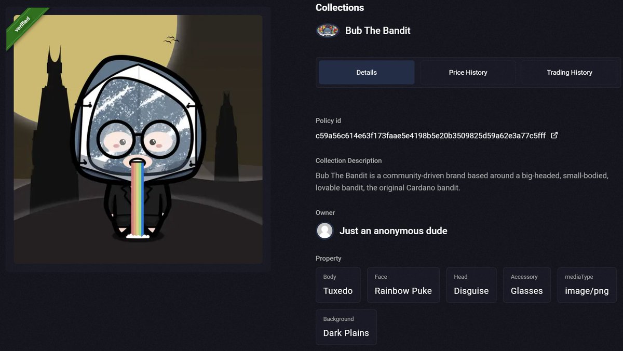Image resolution: width=623 pixels, height=351 pixels.
Task: Click the Collections heading
Action: pos(340,8)
